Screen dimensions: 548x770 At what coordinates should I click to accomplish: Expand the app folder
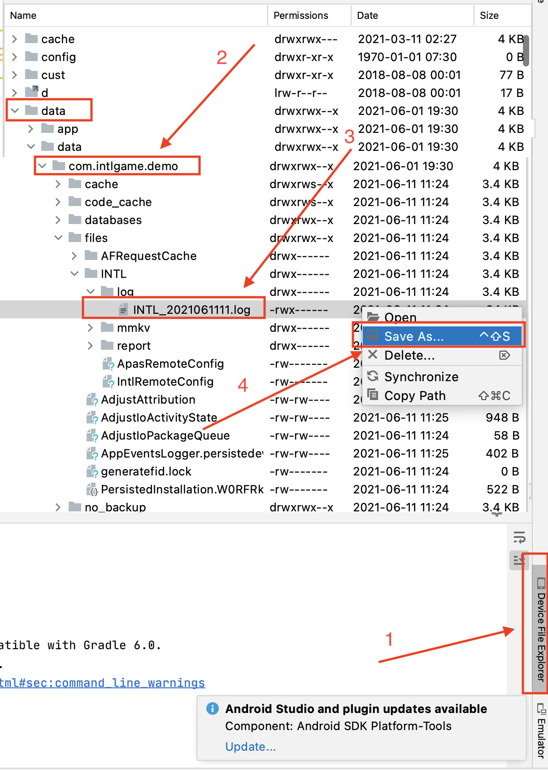31,129
